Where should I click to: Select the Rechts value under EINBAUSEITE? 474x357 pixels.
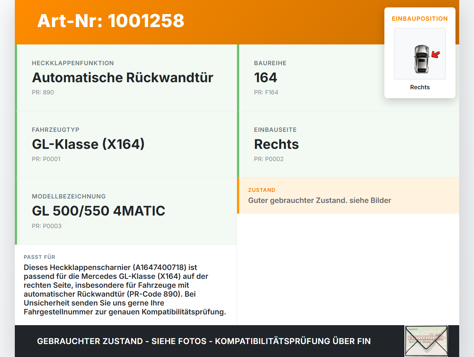click(x=277, y=144)
